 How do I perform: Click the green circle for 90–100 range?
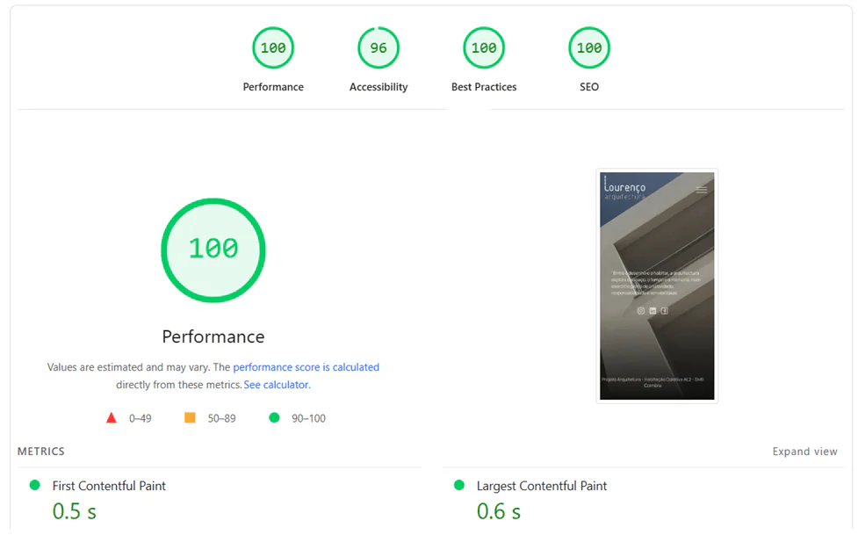click(x=273, y=417)
